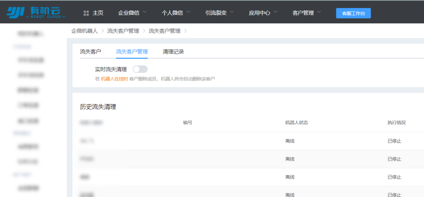Select 离线 status in the first table row
Screen dimensions: 424x197
point(290,141)
